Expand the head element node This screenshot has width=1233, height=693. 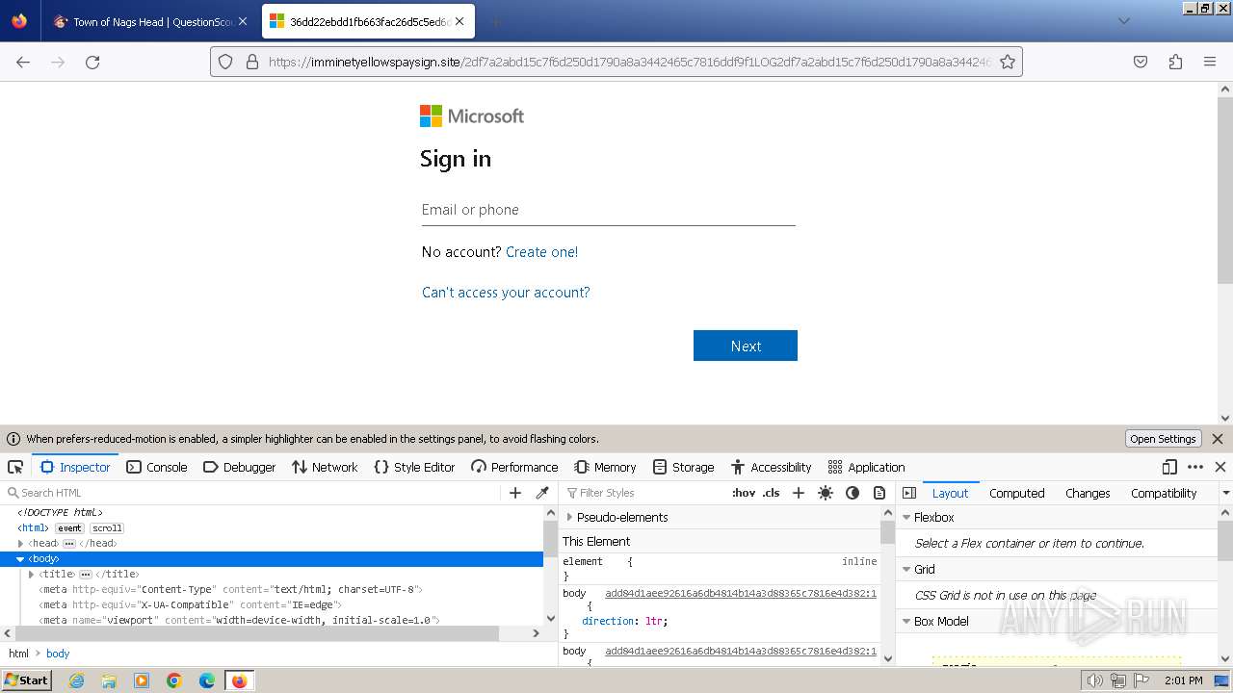(x=20, y=544)
